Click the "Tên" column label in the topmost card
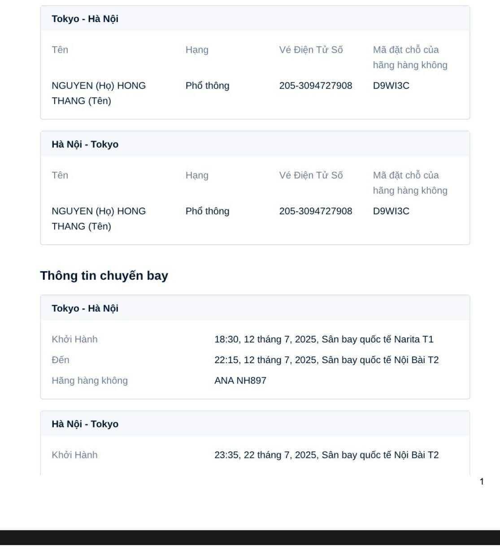The width and height of the screenshot is (500, 554). [60, 50]
